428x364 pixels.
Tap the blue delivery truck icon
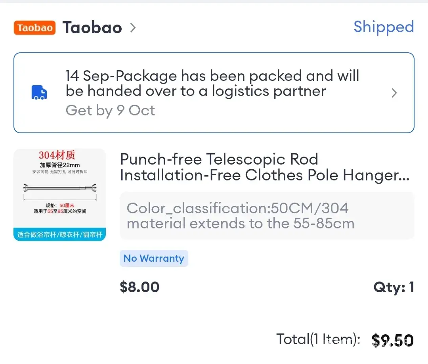[39, 93]
